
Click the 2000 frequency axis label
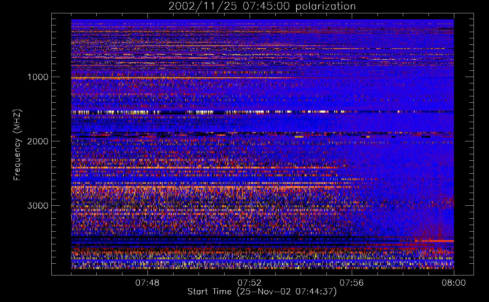[x=38, y=141]
